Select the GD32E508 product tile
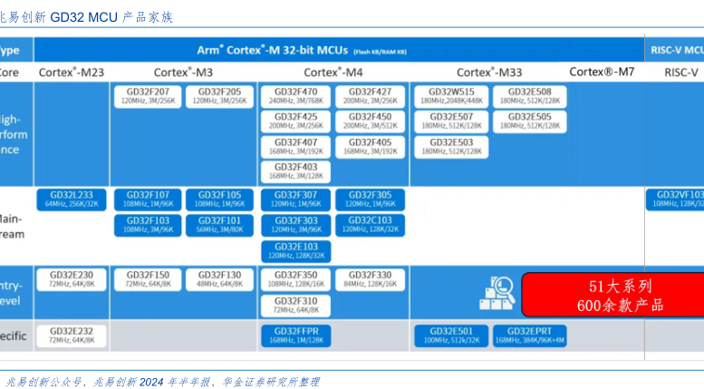The width and height of the screenshot is (704, 389). [529, 96]
